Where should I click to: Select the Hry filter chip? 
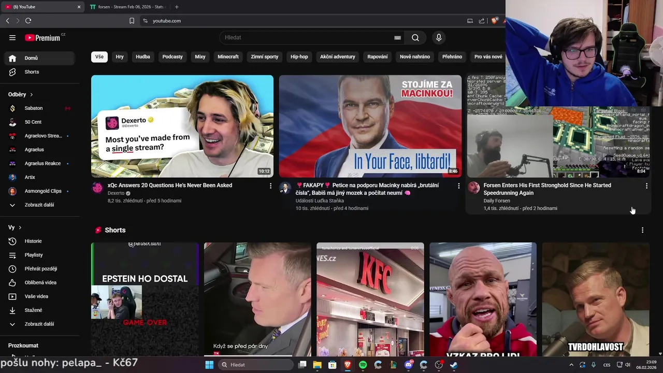tap(120, 56)
